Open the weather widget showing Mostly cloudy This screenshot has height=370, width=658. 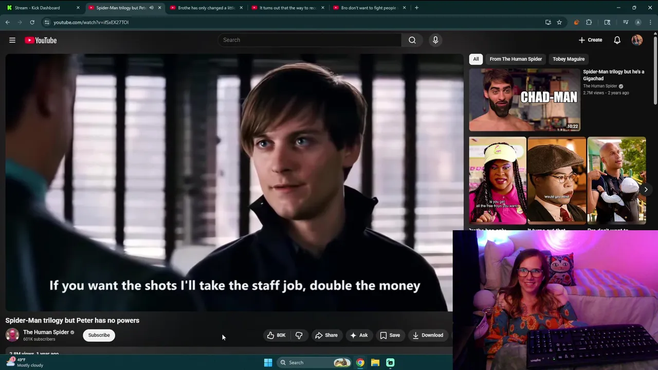click(x=25, y=362)
